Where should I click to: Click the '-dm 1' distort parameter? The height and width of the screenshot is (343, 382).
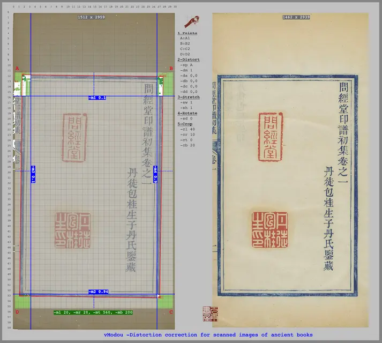(186, 70)
